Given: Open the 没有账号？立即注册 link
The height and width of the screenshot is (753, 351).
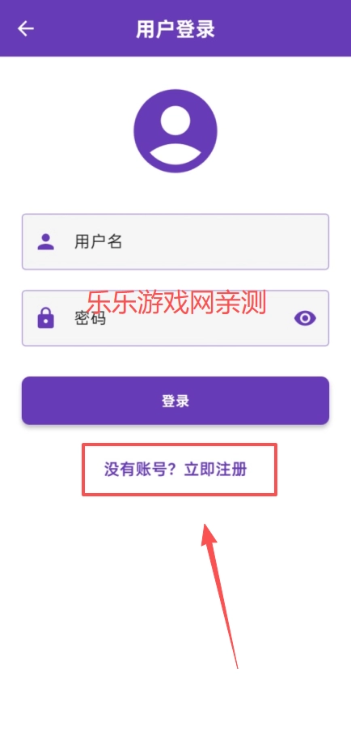Looking at the screenshot, I should tap(175, 469).
